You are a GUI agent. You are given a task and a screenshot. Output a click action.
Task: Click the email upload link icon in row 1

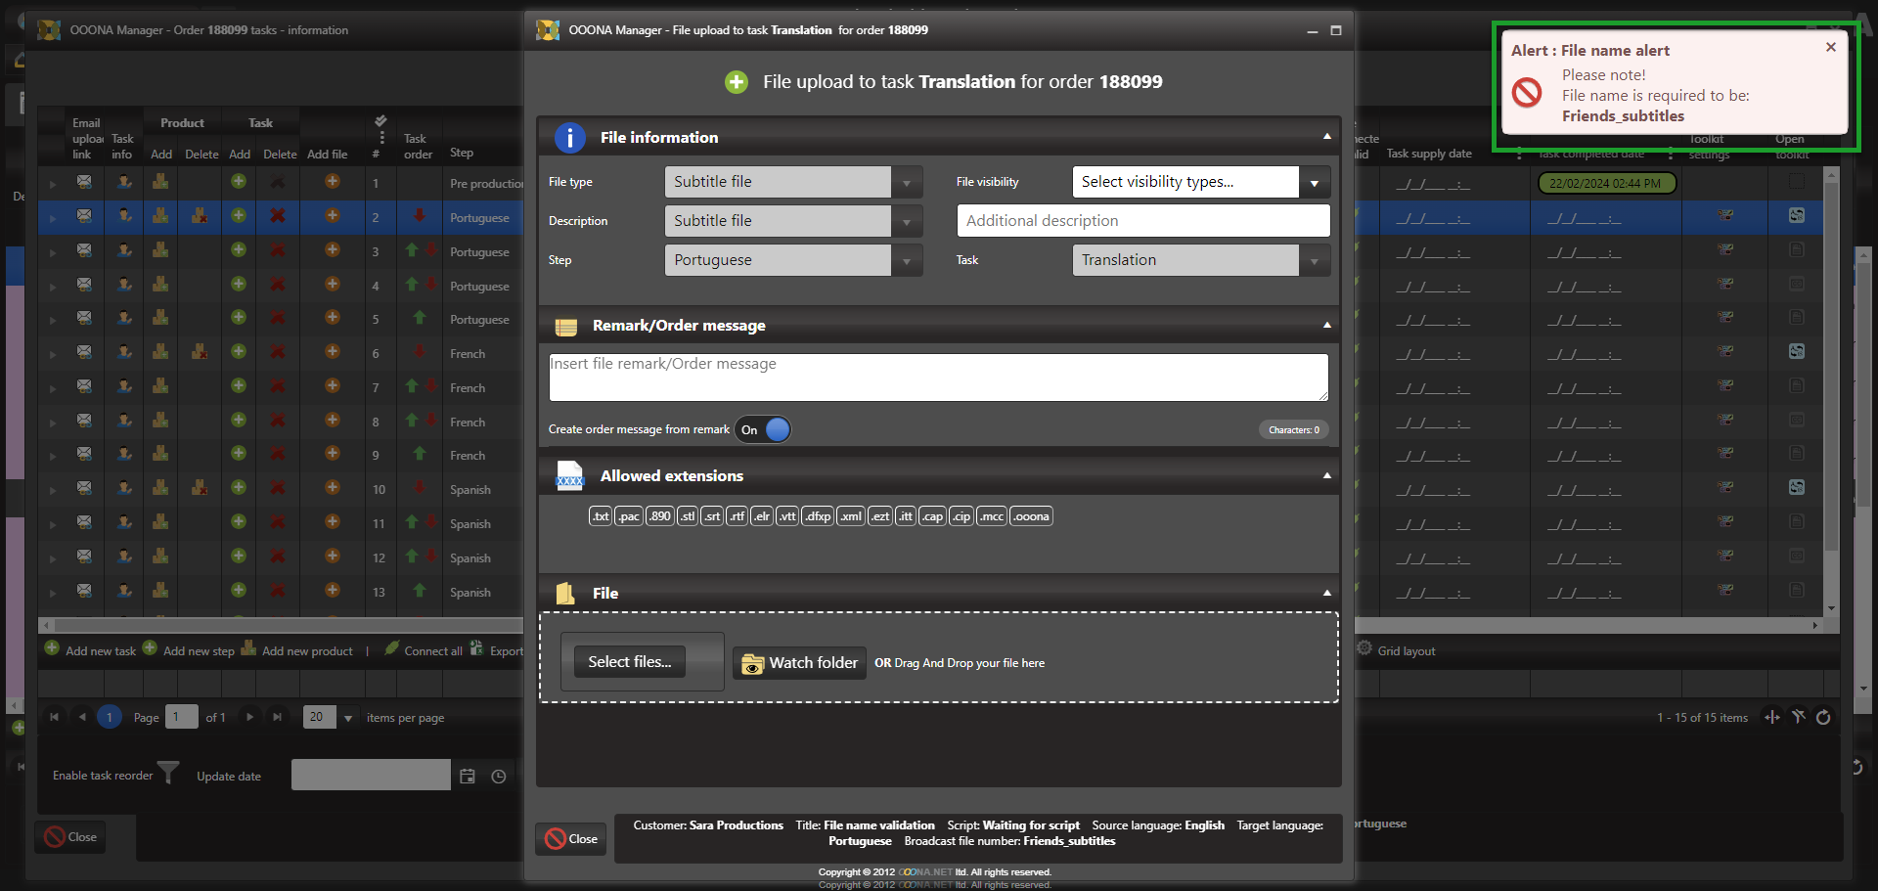point(85,182)
